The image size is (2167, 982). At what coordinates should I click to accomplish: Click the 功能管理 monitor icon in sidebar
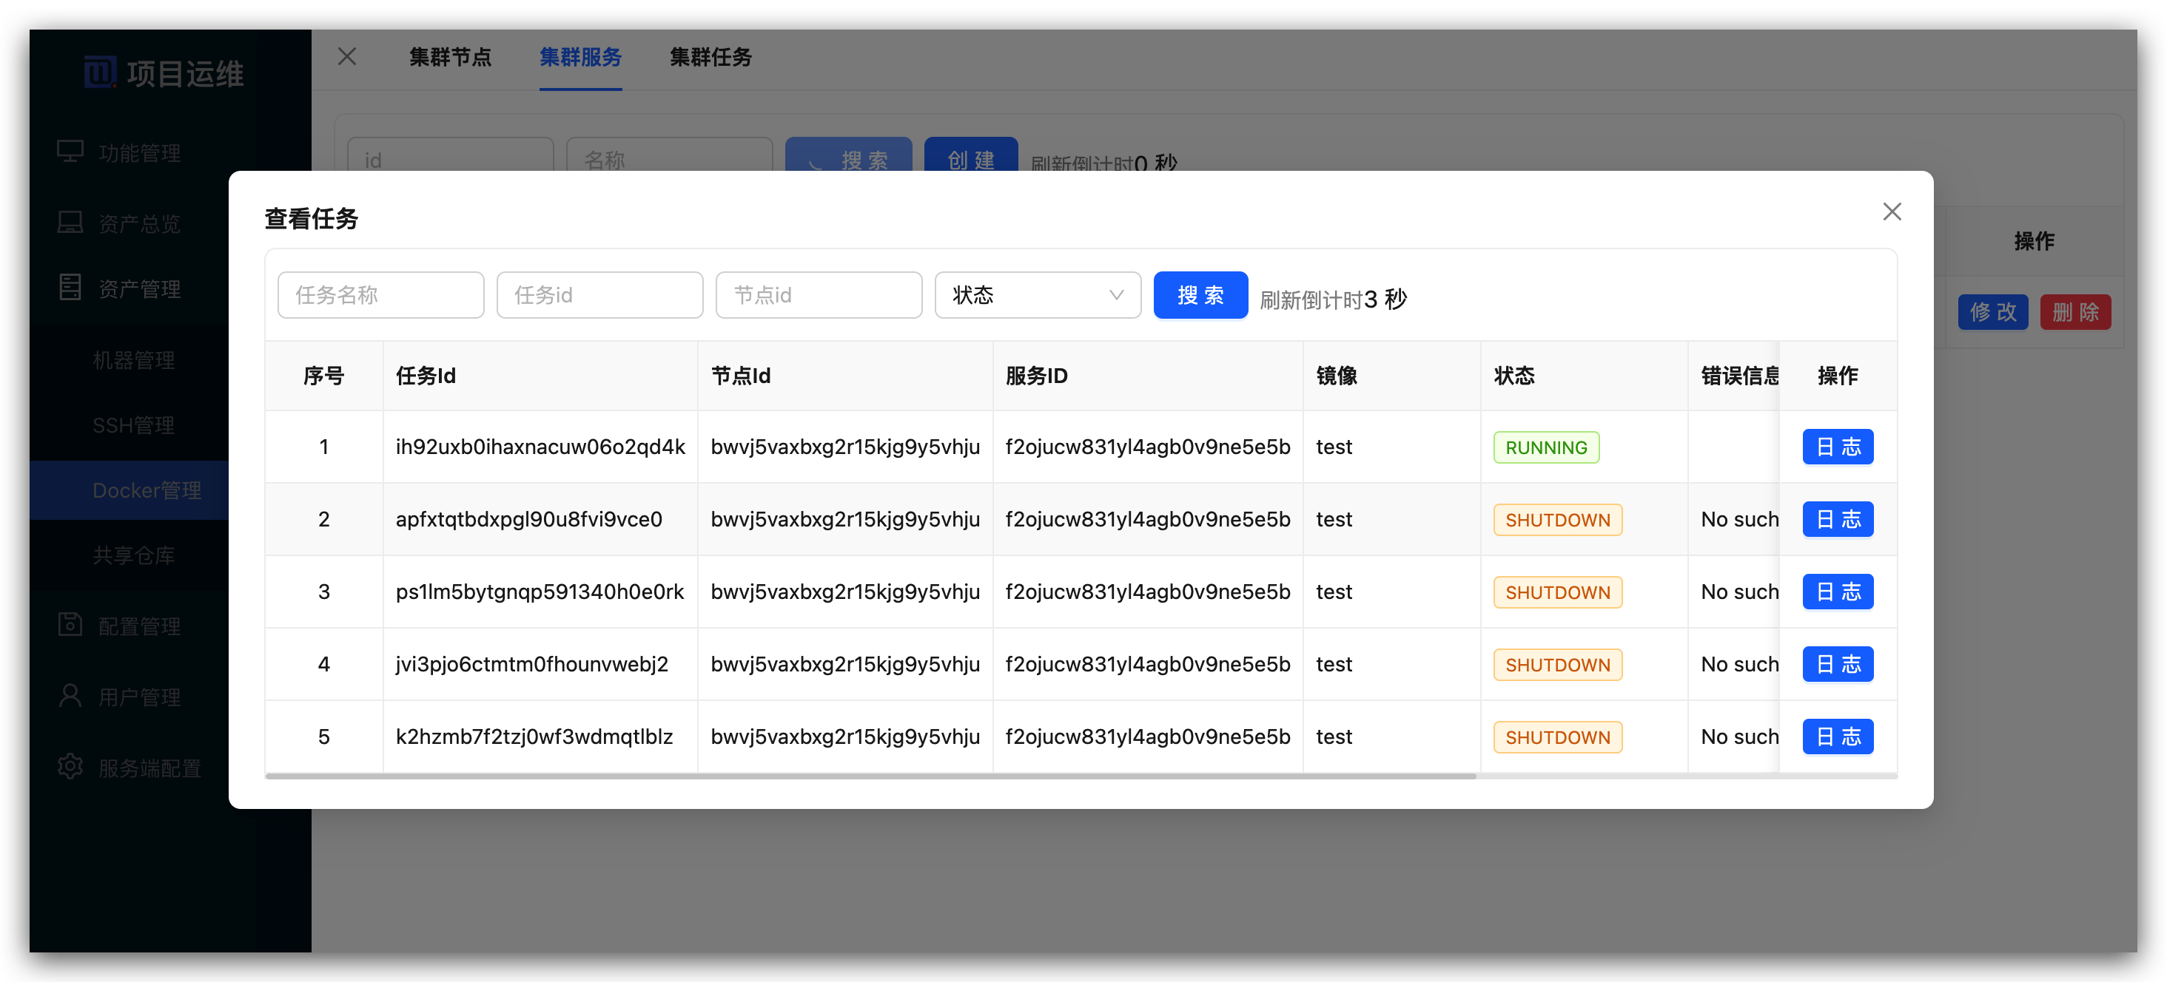[x=70, y=152]
